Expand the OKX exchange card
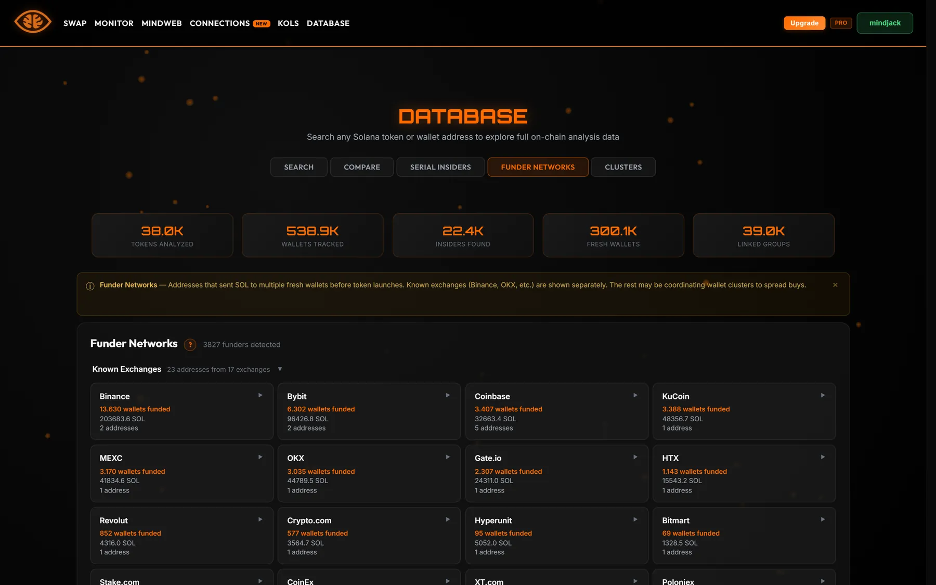Screen dimensions: 936x585 click(448, 457)
